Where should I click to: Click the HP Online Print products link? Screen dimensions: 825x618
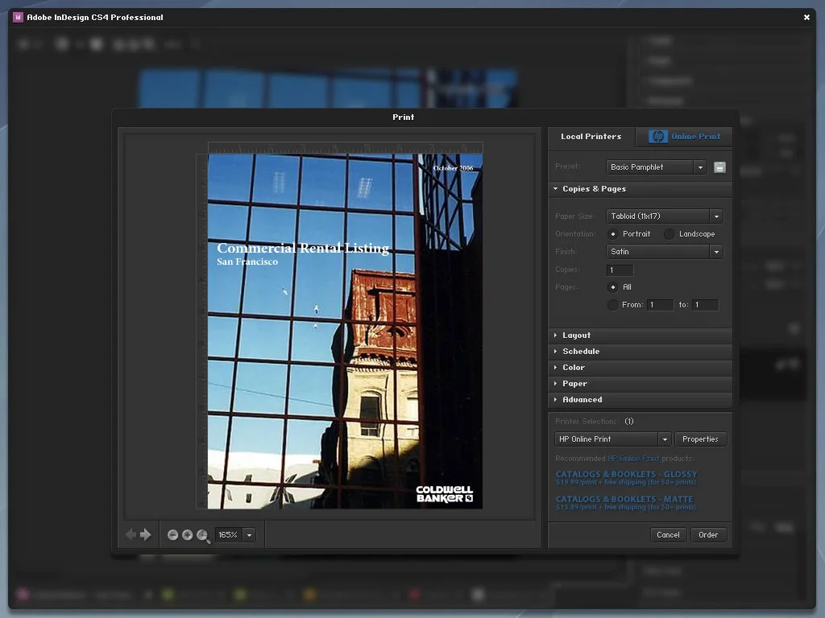(x=633, y=459)
